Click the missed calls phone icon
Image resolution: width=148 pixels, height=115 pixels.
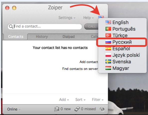click(77, 109)
